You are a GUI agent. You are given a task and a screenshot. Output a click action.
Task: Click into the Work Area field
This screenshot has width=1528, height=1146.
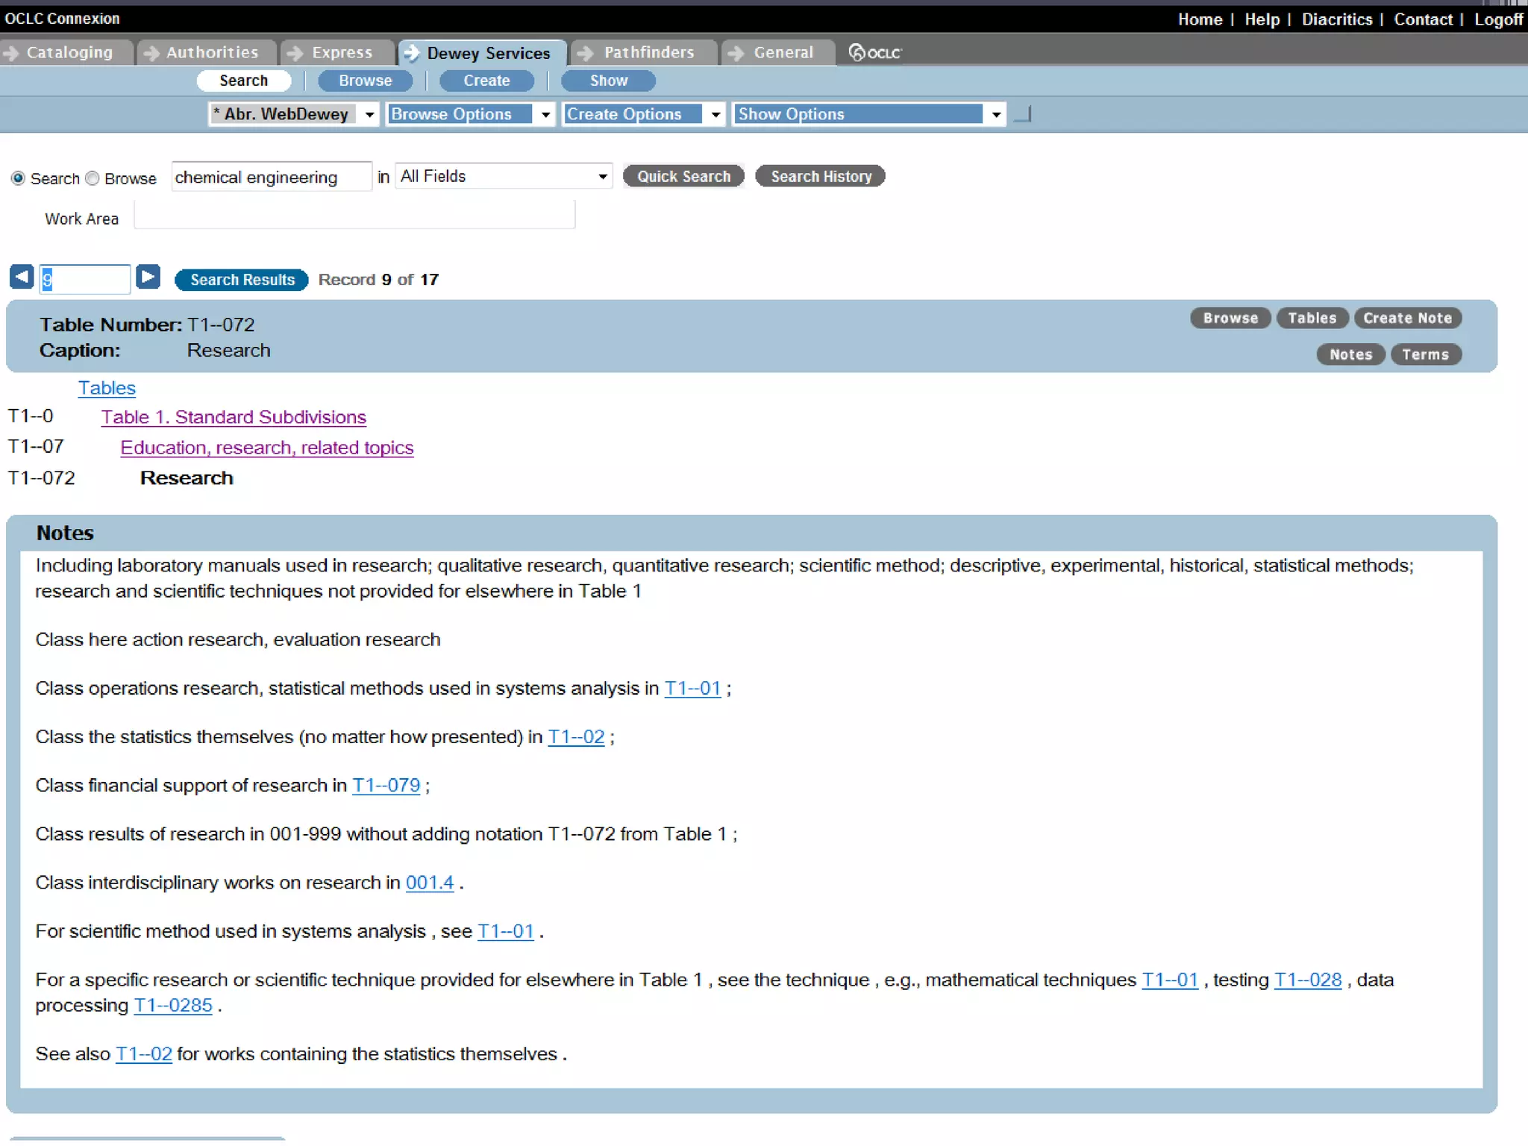(x=354, y=216)
